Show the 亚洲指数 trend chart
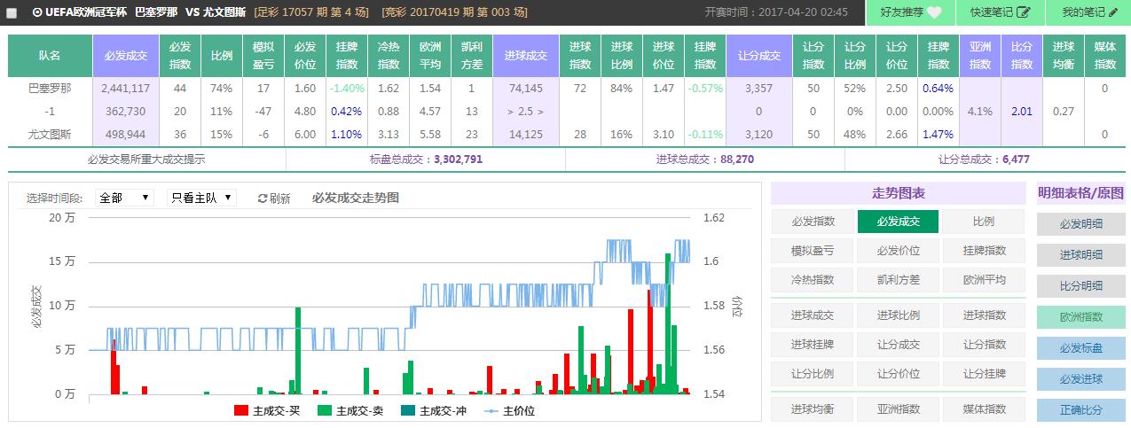This screenshot has width=1131, height=428. [898, 409]
